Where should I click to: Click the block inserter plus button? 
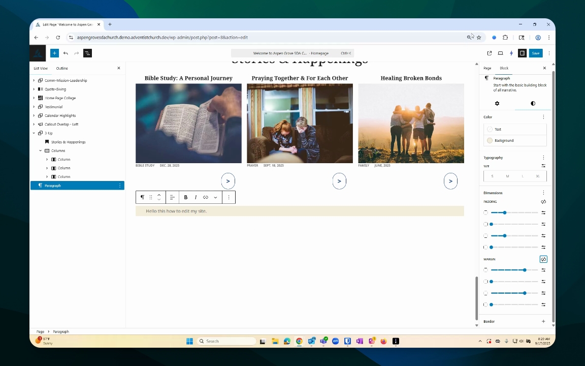pyautogui.click(x=54, y=53)
